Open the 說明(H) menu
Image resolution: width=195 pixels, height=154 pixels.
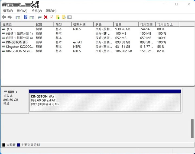click(x=51, y=11)
